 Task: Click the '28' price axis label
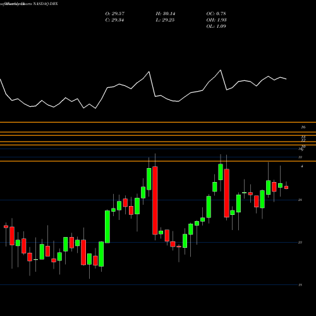[300, 200]
